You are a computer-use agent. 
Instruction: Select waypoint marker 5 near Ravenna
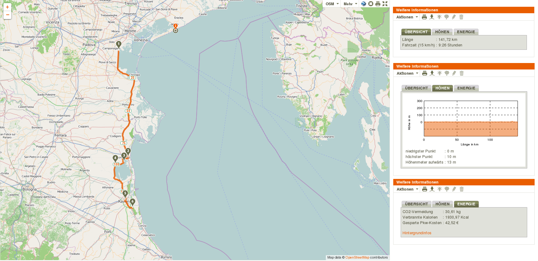click(125, 194)
